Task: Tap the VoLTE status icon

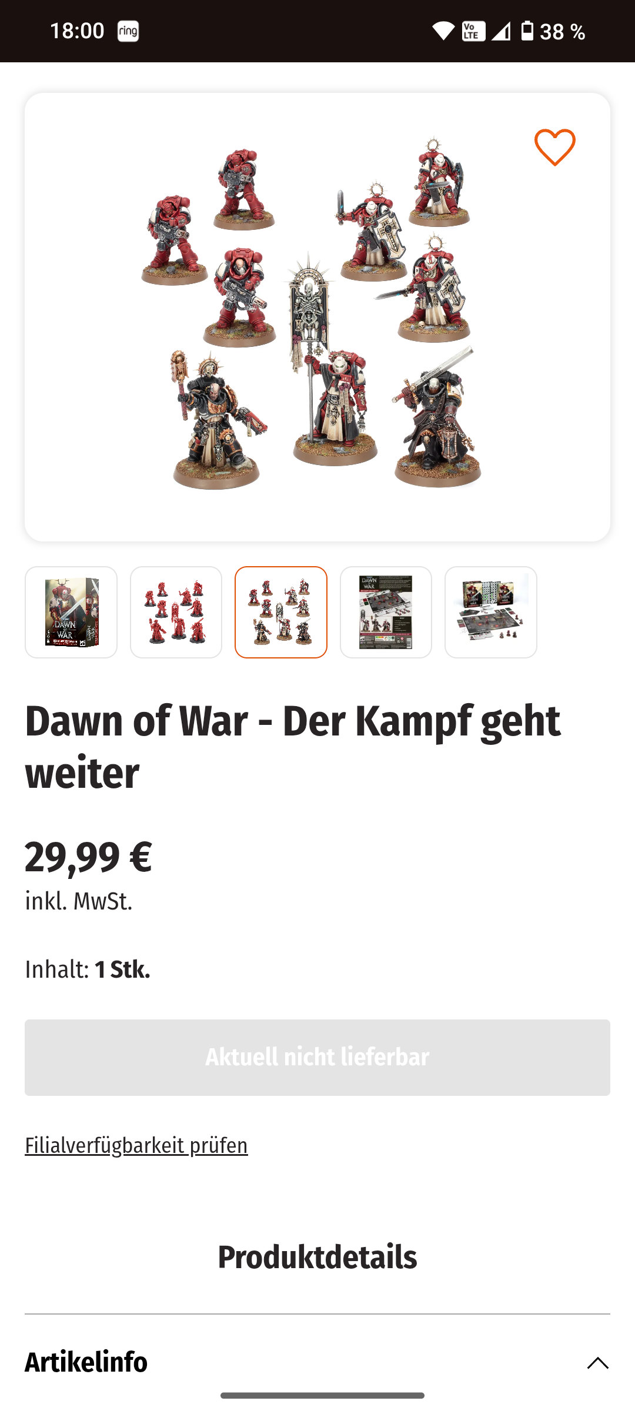Action: [x=473, y=31]
